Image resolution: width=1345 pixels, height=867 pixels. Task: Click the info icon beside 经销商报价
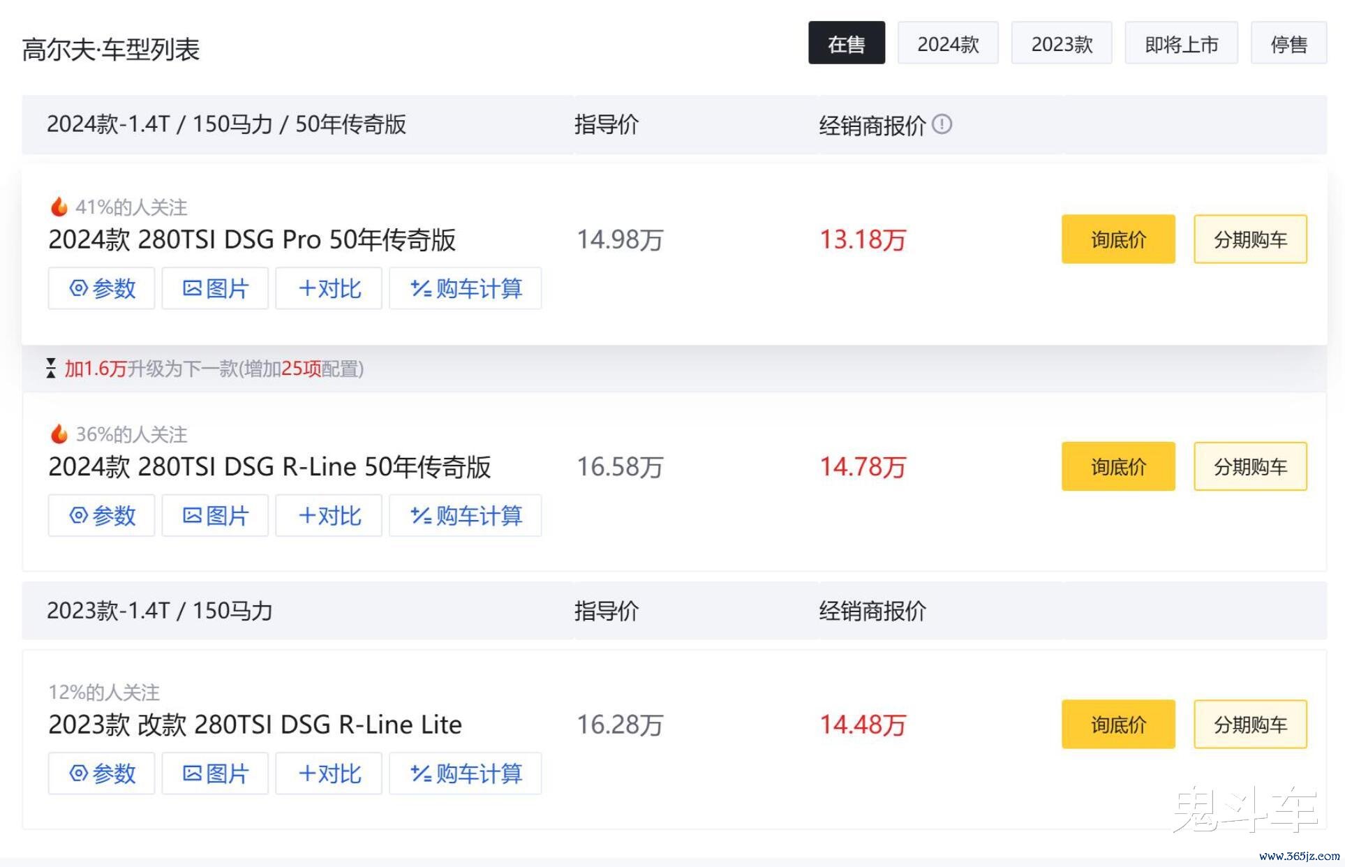[942, 124]
